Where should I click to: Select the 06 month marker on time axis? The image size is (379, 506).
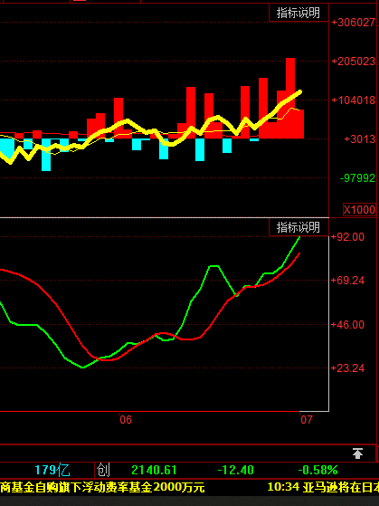click(126, 419)
